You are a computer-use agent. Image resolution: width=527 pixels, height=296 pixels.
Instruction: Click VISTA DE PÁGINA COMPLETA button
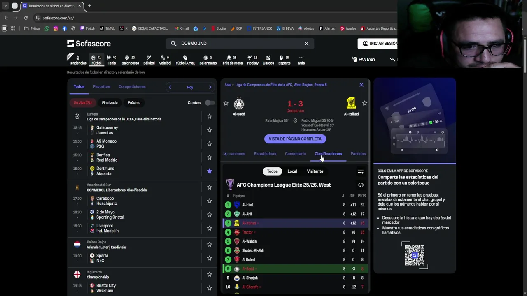(x=295, y=139)
